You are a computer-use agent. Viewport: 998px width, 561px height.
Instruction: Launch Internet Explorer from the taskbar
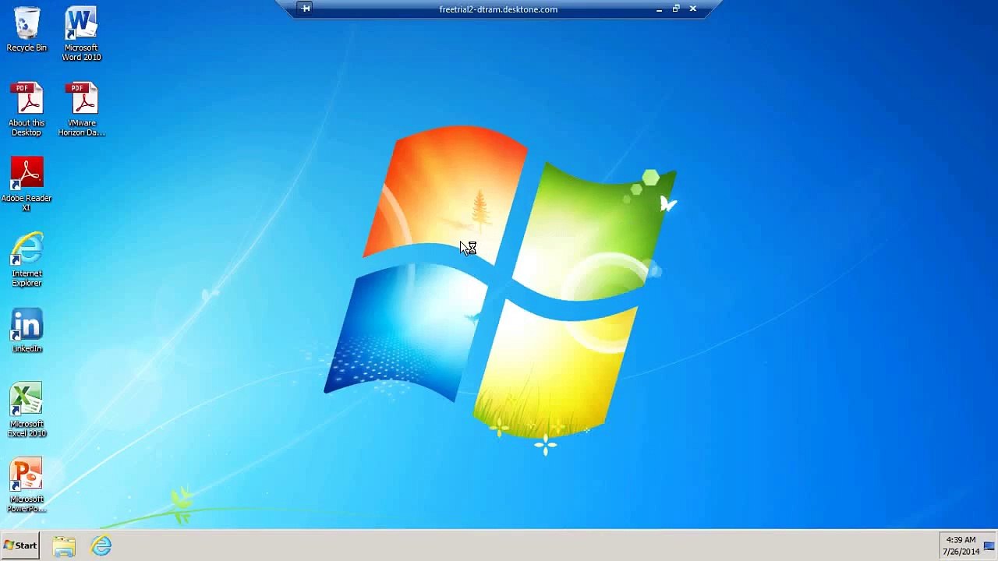click(101, 546)
